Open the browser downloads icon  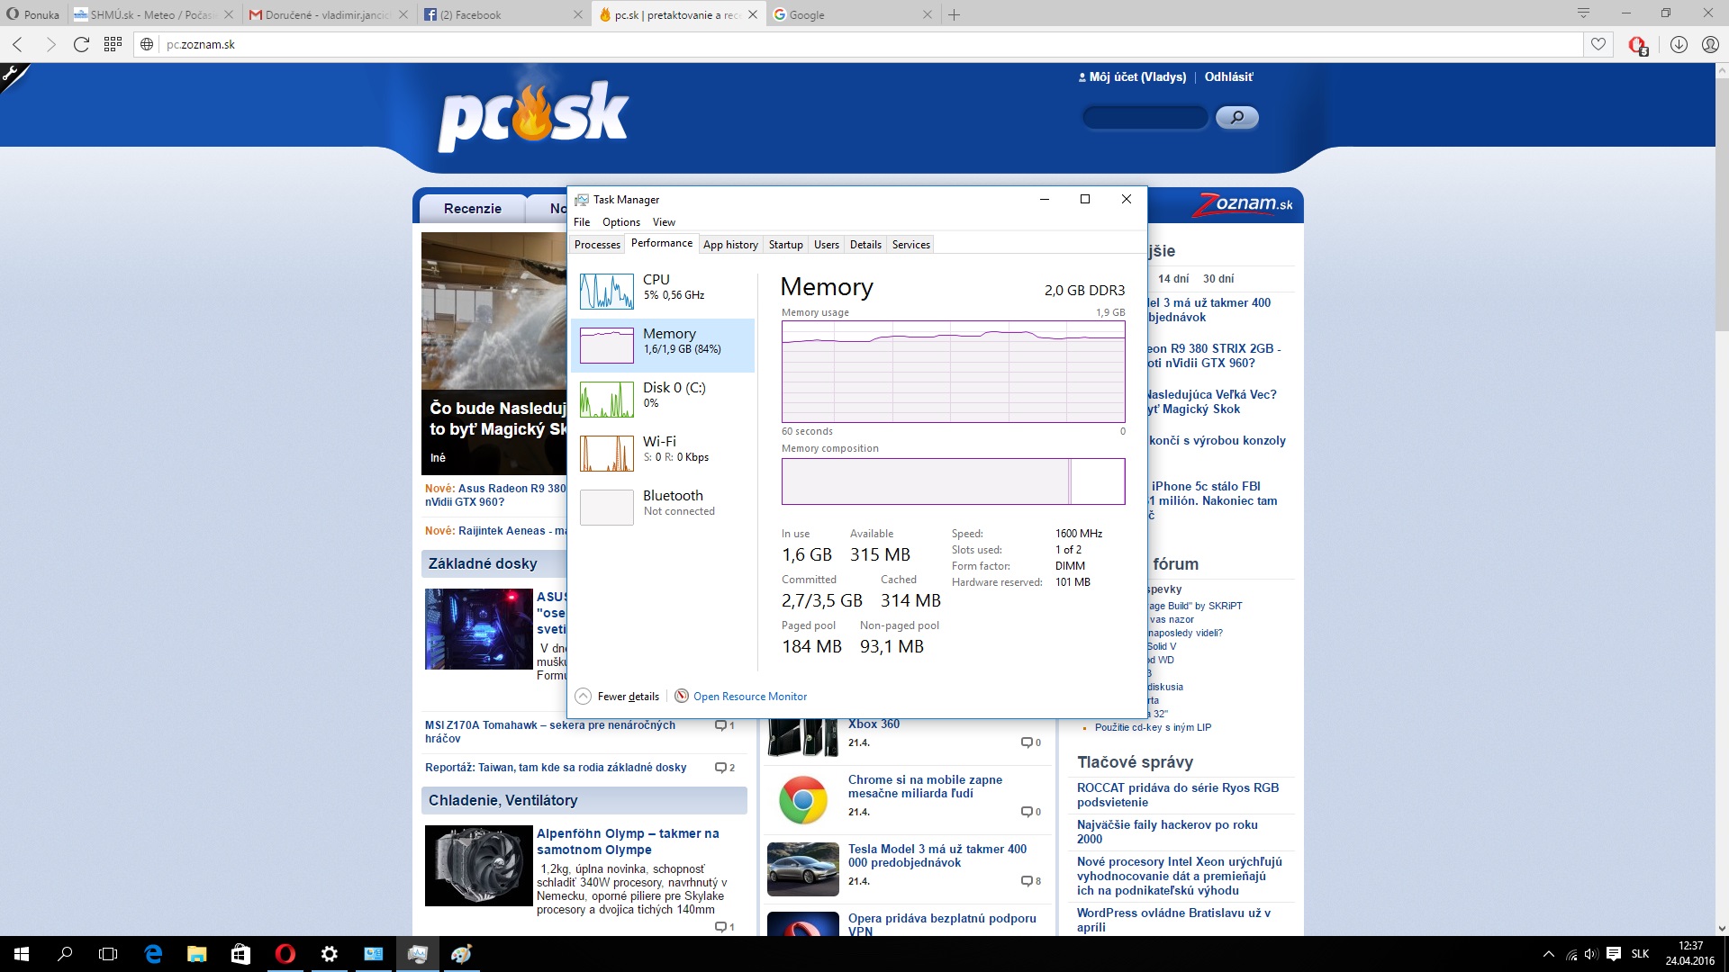coord(1679,44)
